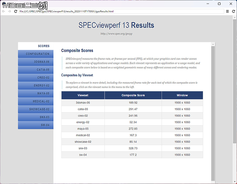
Task: Click the browser back arrow
Action: 4,11
